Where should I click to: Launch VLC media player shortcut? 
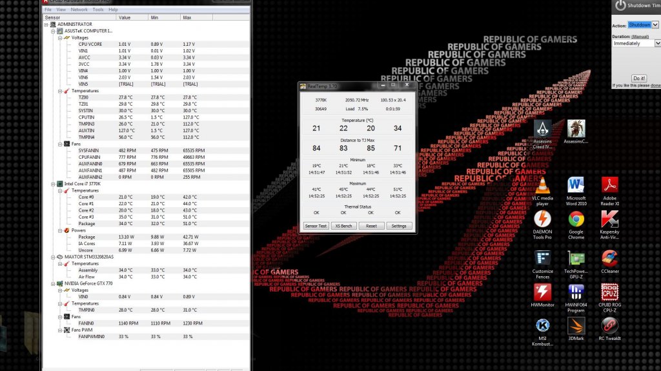click(542, 192)
